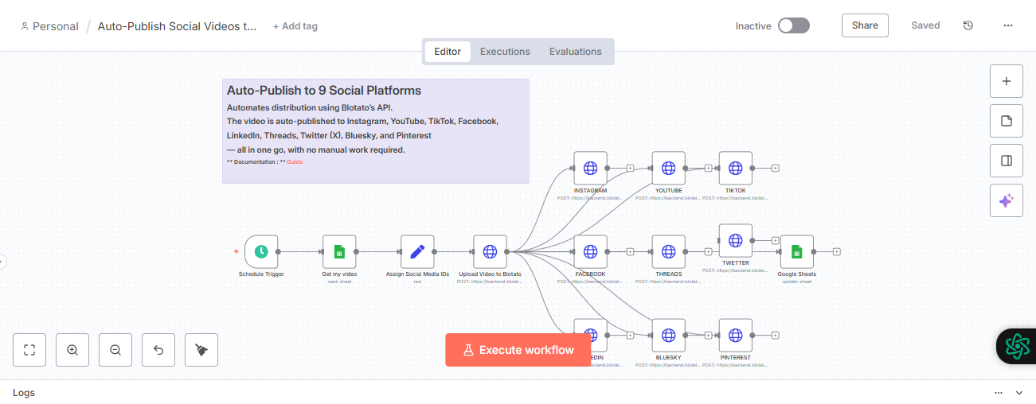
Task: Open Upload Video to Blotato node
Action: tap(490, 251)
